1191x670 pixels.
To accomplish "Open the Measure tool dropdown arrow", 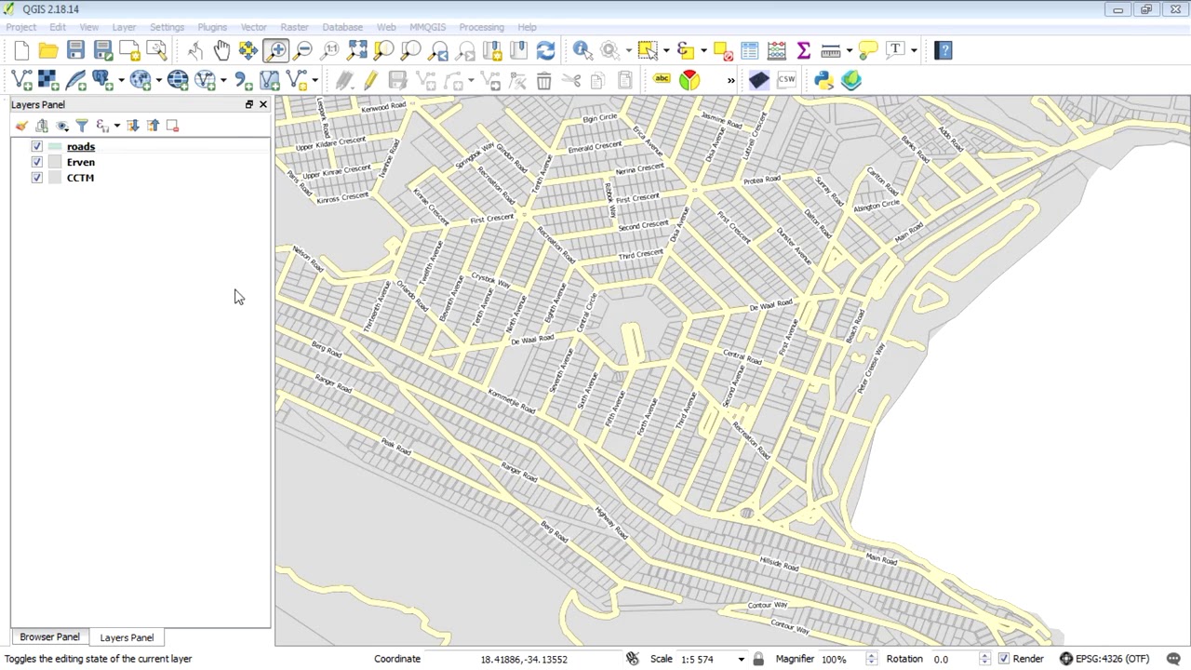I will point(850,50).
